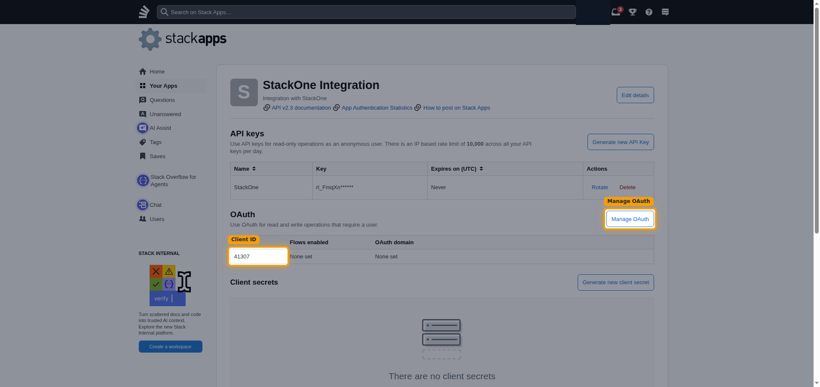Click Generate new client secret button

[616, 283]
